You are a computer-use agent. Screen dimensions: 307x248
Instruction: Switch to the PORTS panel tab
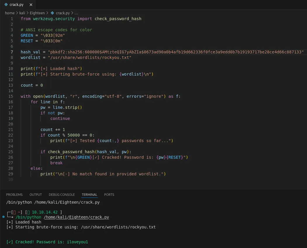[109, 195]
